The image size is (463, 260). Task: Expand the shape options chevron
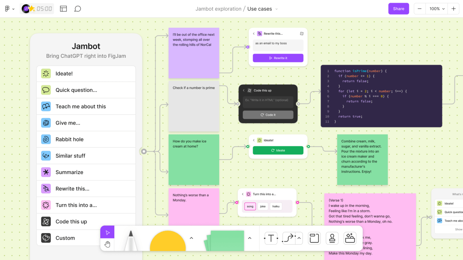pos(191,238)
